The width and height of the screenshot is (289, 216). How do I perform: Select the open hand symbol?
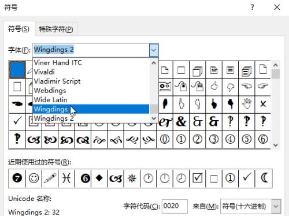[247, 103]
